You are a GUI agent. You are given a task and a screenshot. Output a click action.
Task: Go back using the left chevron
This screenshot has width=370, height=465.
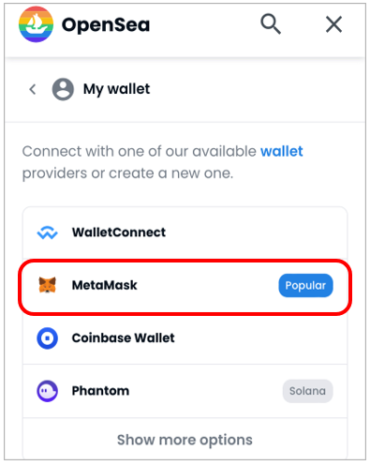point(33,89)
